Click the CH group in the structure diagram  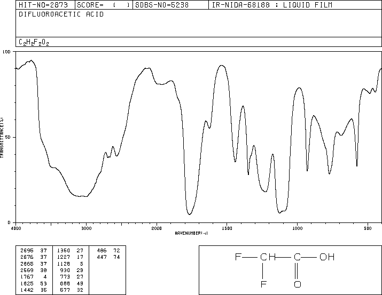coord(268,257)
